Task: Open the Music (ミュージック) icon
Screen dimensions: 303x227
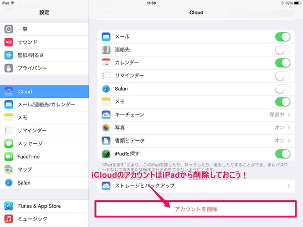Action: pos(9,219)
